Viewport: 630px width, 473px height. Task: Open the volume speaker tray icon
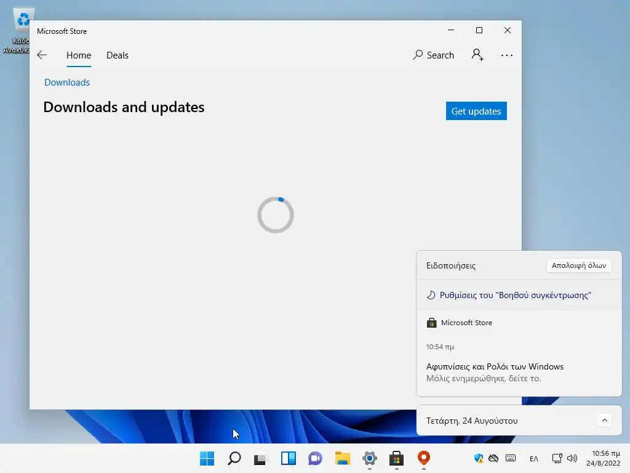pyautogui.click(x=572, y=458)
